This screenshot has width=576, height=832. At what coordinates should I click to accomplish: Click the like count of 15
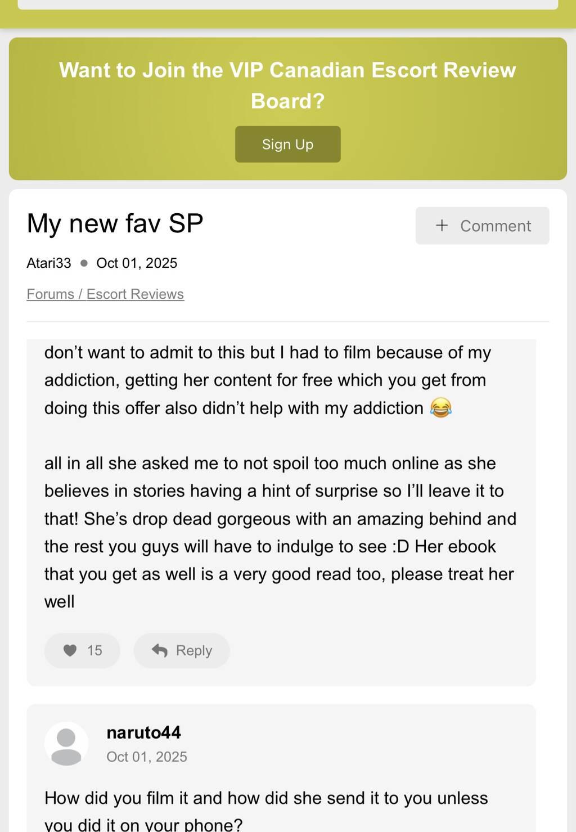coord(94,651)
